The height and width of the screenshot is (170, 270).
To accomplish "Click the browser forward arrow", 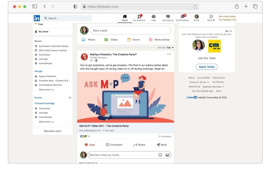I will 53,7.
